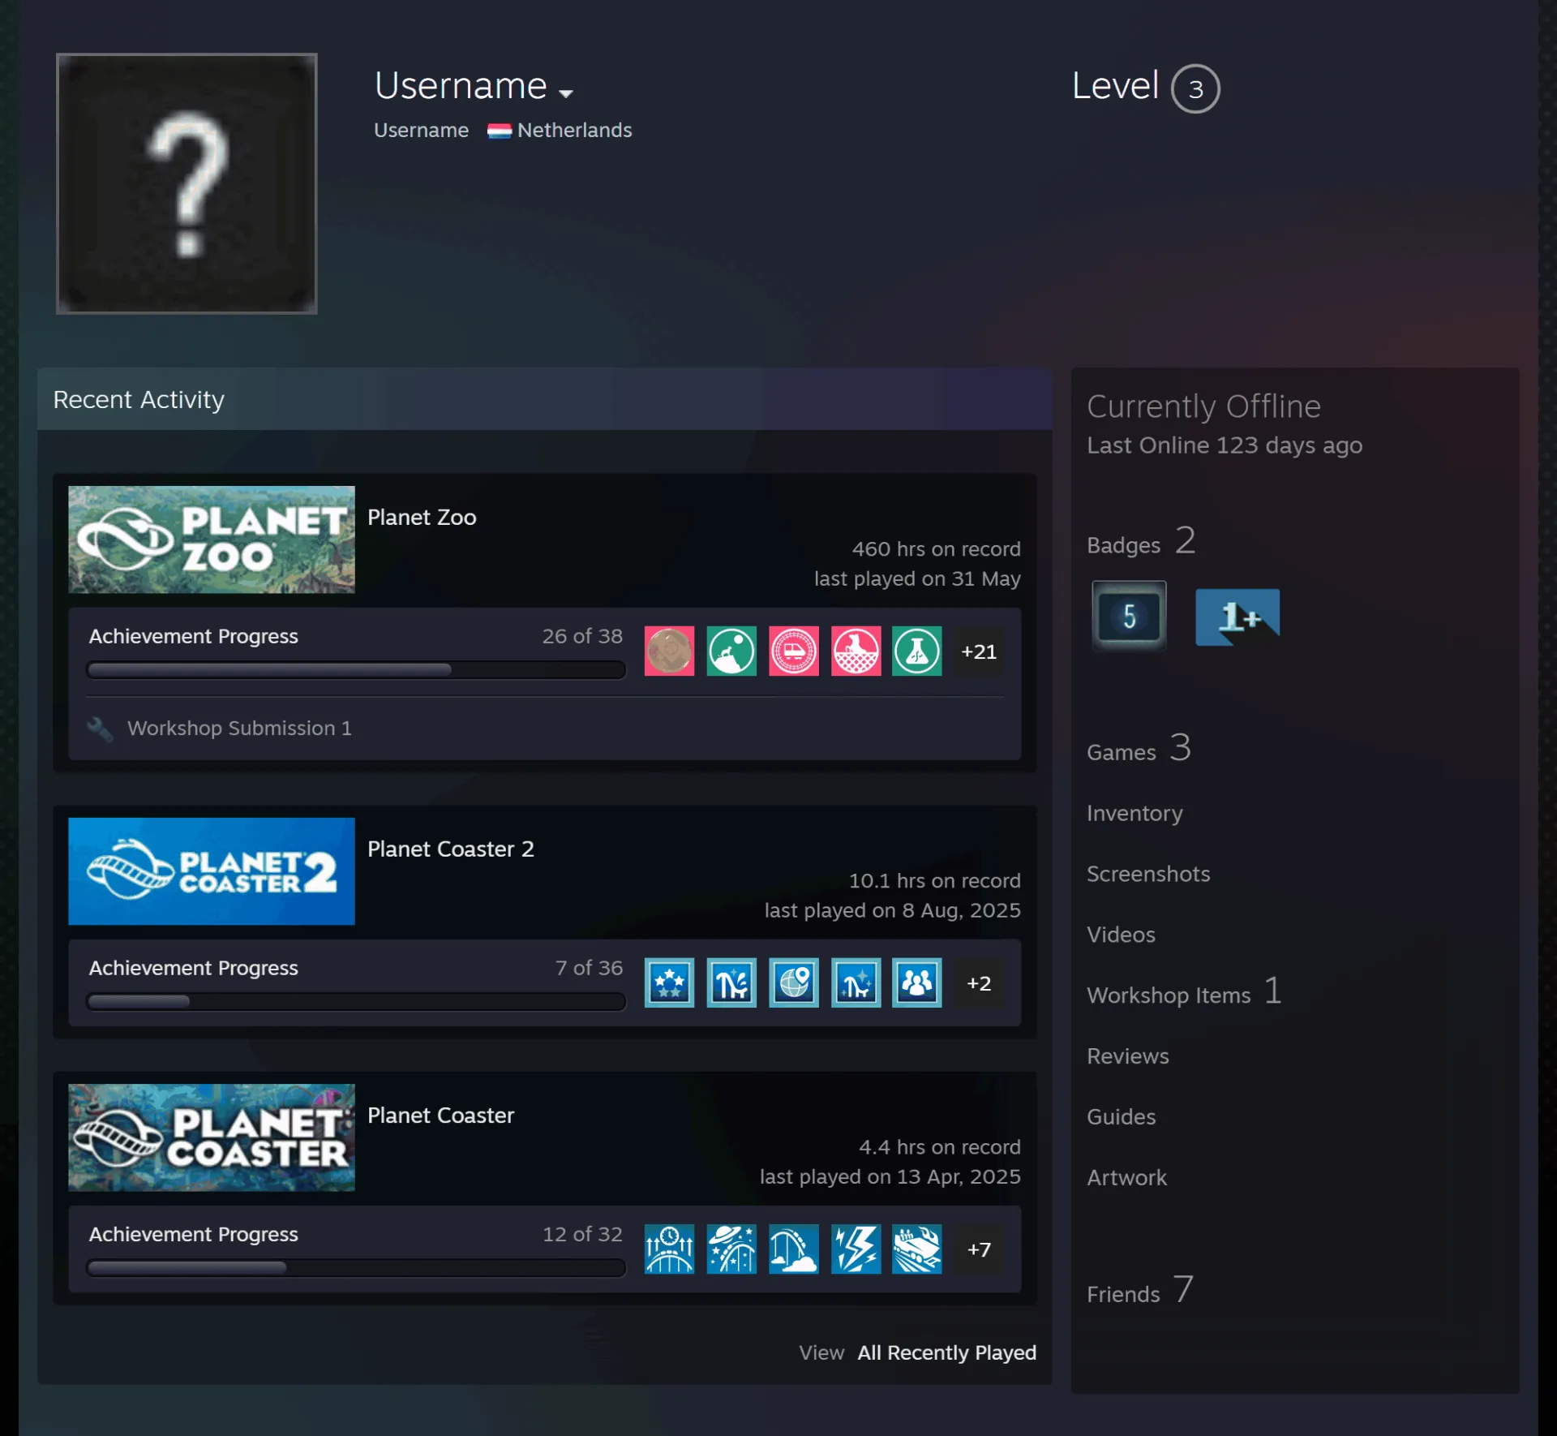Show the +7 more Planet Coaster achievements
This screenshot has height=1436, width=1557.
click(x=979, y=1249)
